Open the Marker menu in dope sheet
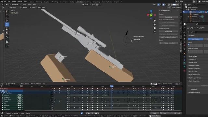The height and width of the screenshot is (117, 208). coord(32,84)
